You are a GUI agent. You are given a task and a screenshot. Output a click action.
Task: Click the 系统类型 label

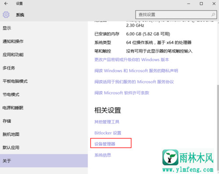coord(102,43)
